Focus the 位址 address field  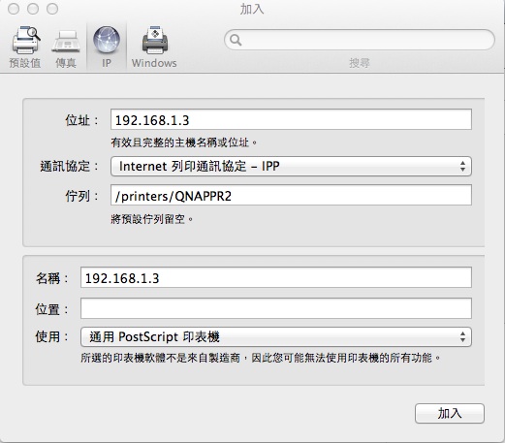291,119
